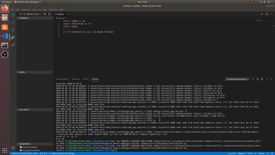The width and height of the screenshot is (275, 155).
Task: Open launch.json via debug configuration gear
Action: point(45,14)
